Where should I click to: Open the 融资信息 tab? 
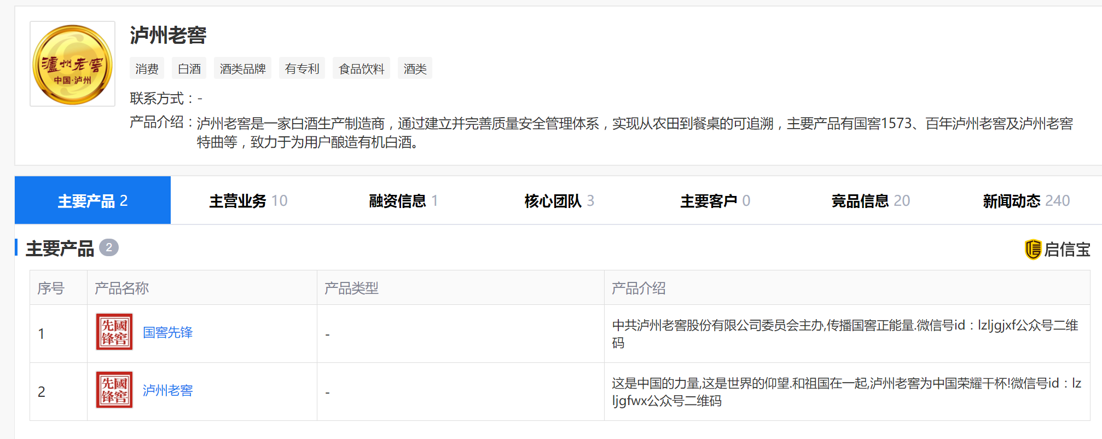point(403,201)
